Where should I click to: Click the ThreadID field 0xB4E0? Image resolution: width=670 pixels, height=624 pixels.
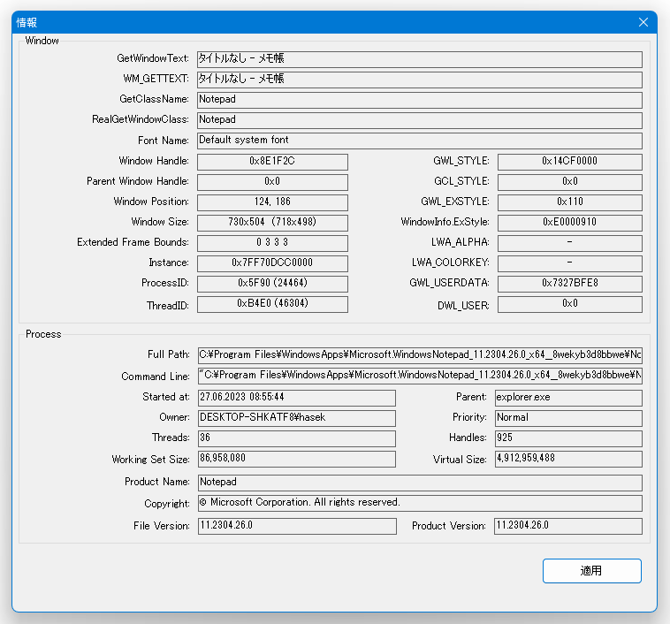pos(272,304)
